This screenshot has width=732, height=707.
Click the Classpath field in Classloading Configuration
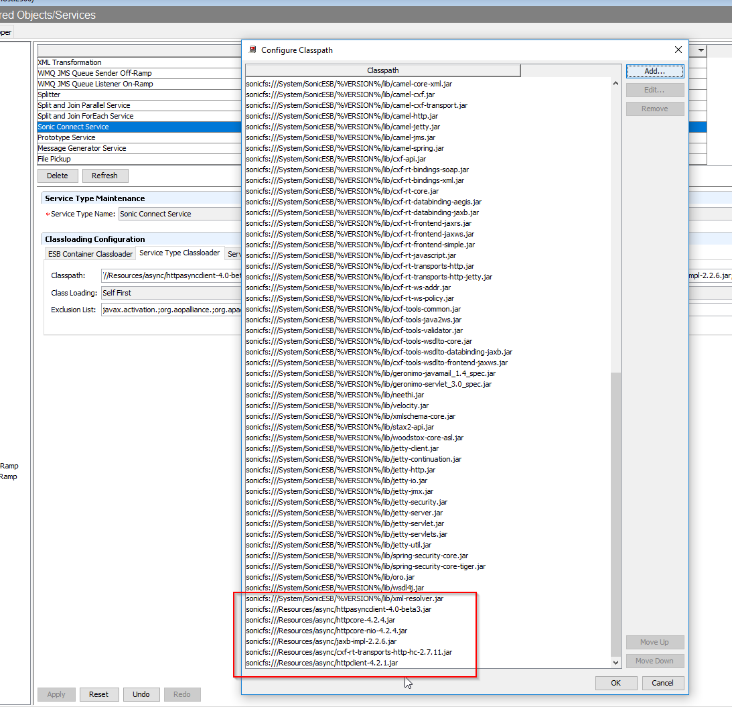tap(171, 275)
